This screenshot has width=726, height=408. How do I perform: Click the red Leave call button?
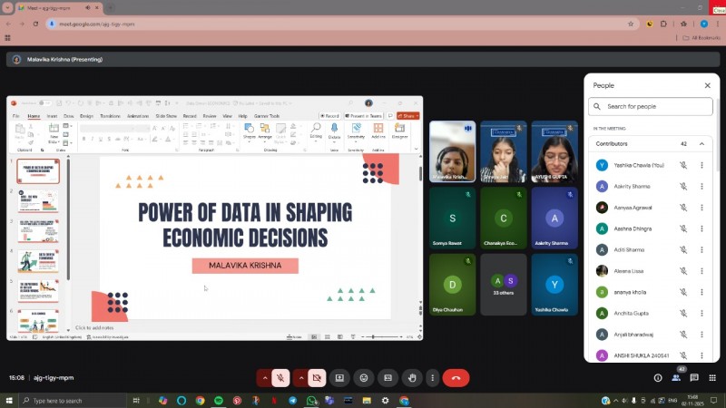pos(456,377)
